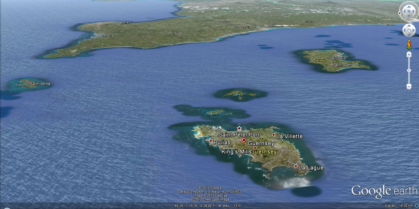Click the zoom slider handle
Image resolution: width=419 pixels, height=209 pixels.
pyautogui.click(x=409, y=70)
